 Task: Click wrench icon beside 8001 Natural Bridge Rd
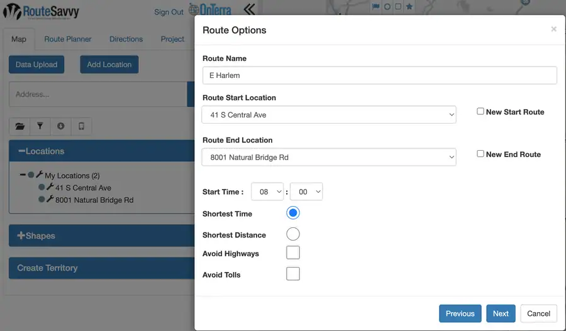coord(50,199)
